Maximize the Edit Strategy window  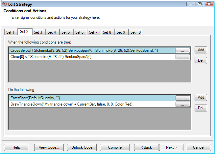(200, 4)
